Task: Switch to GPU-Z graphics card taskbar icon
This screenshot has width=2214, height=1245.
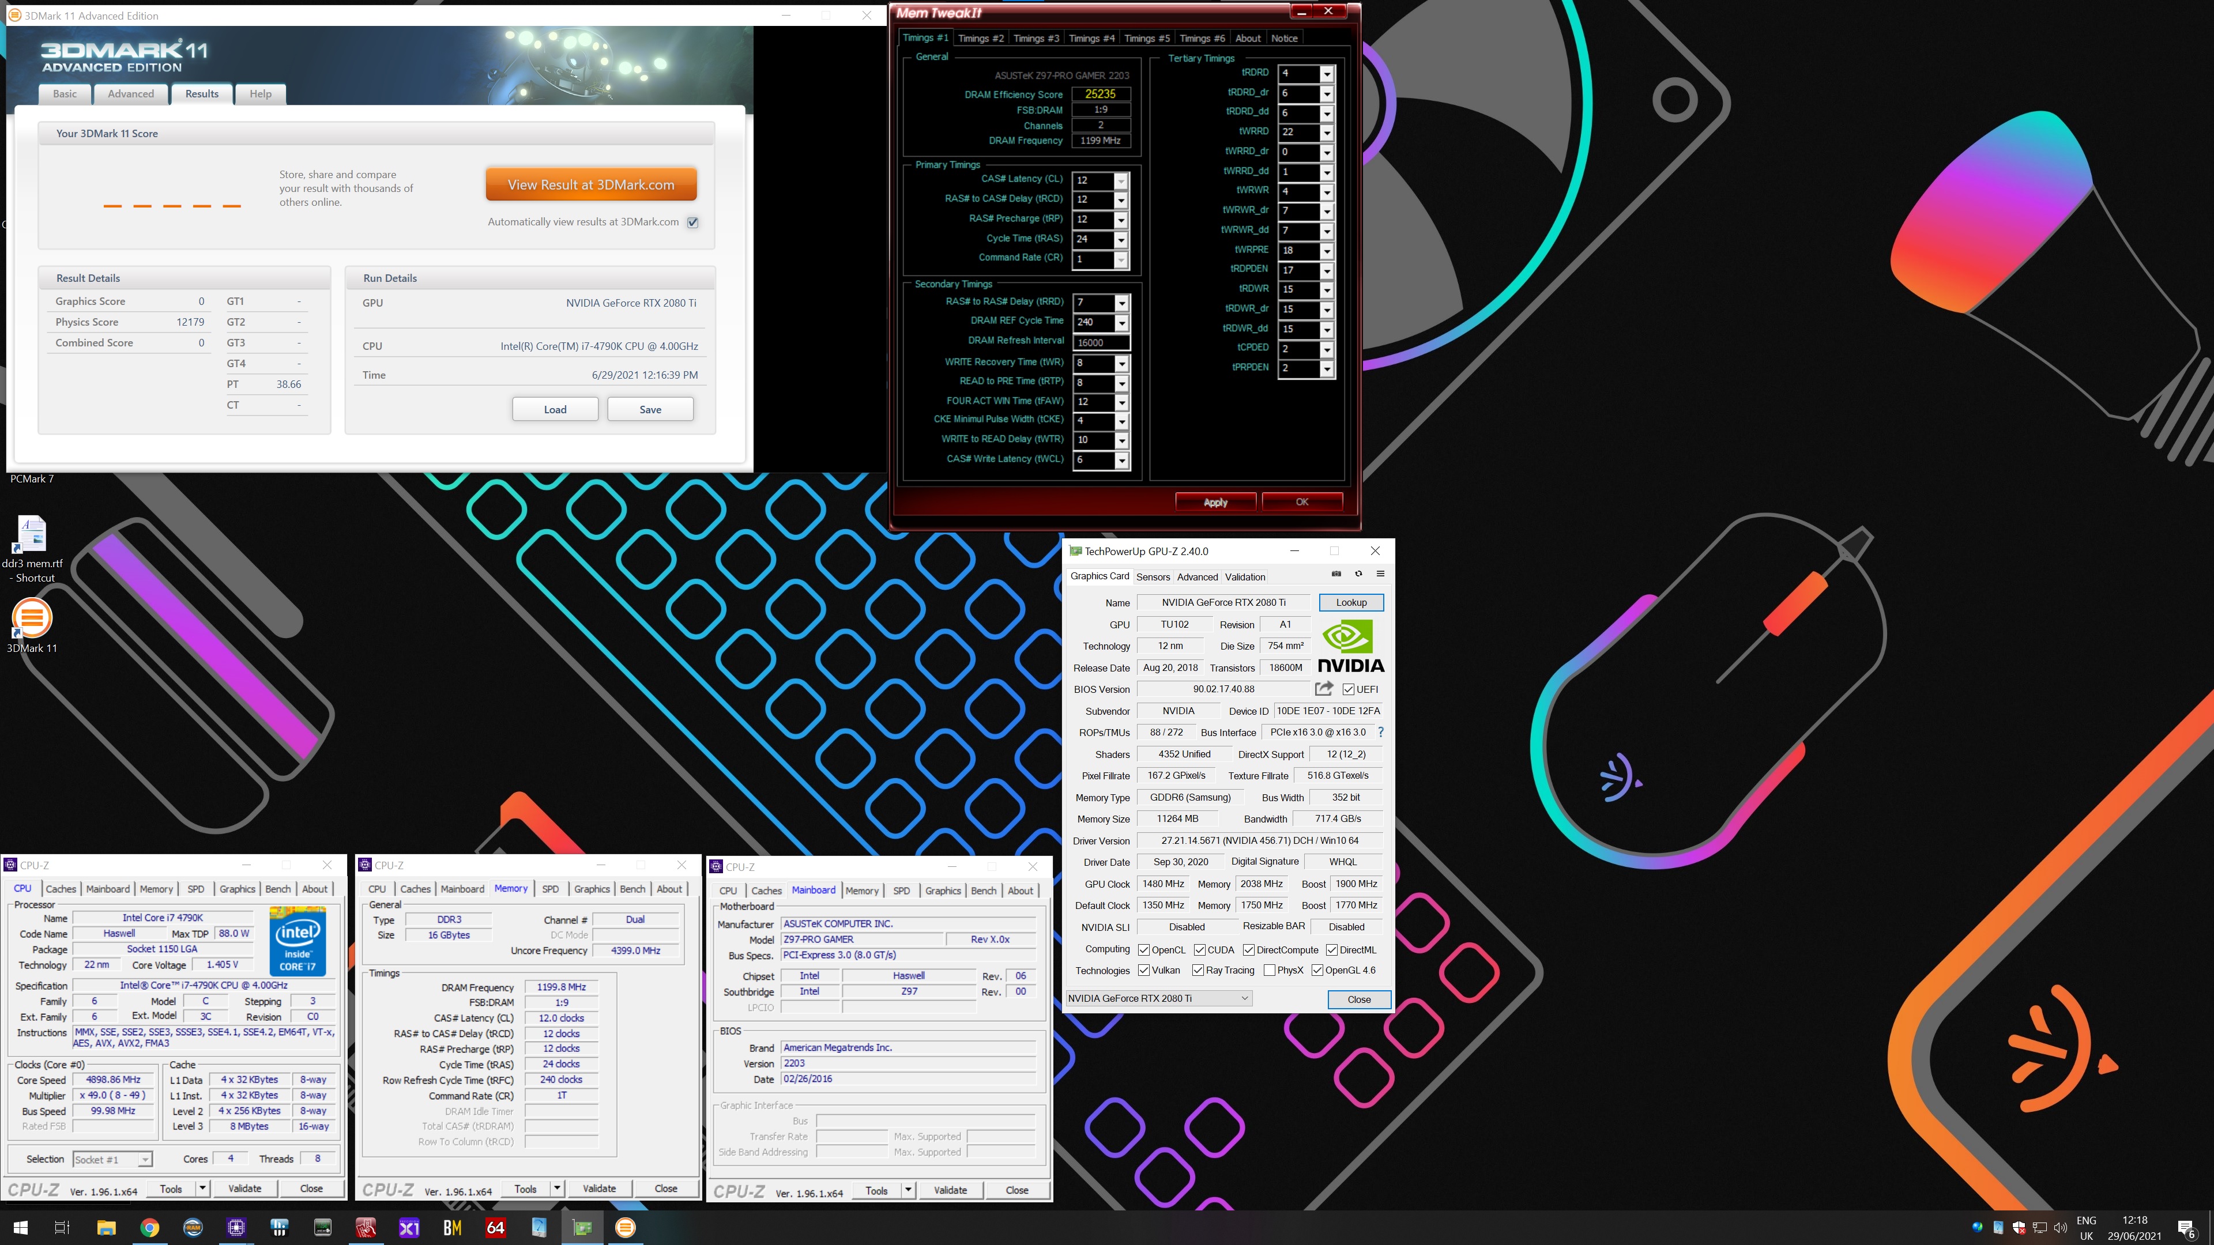Action: pos(582,1227)
